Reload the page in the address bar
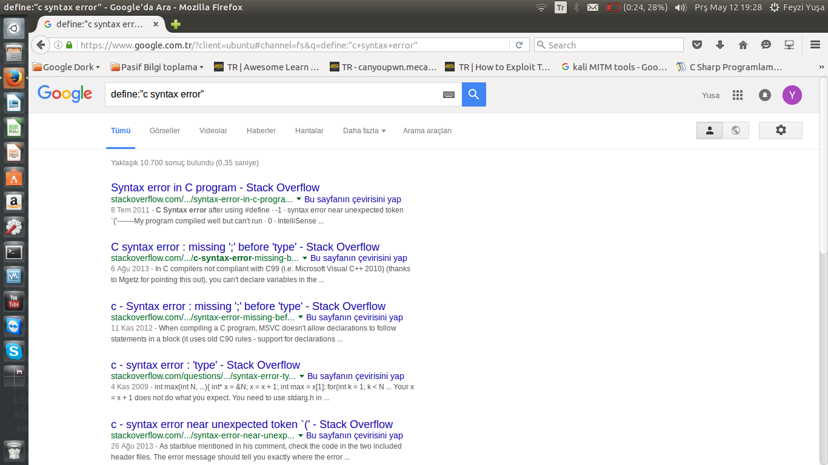The image size is (828, 465). coord(519,45)
